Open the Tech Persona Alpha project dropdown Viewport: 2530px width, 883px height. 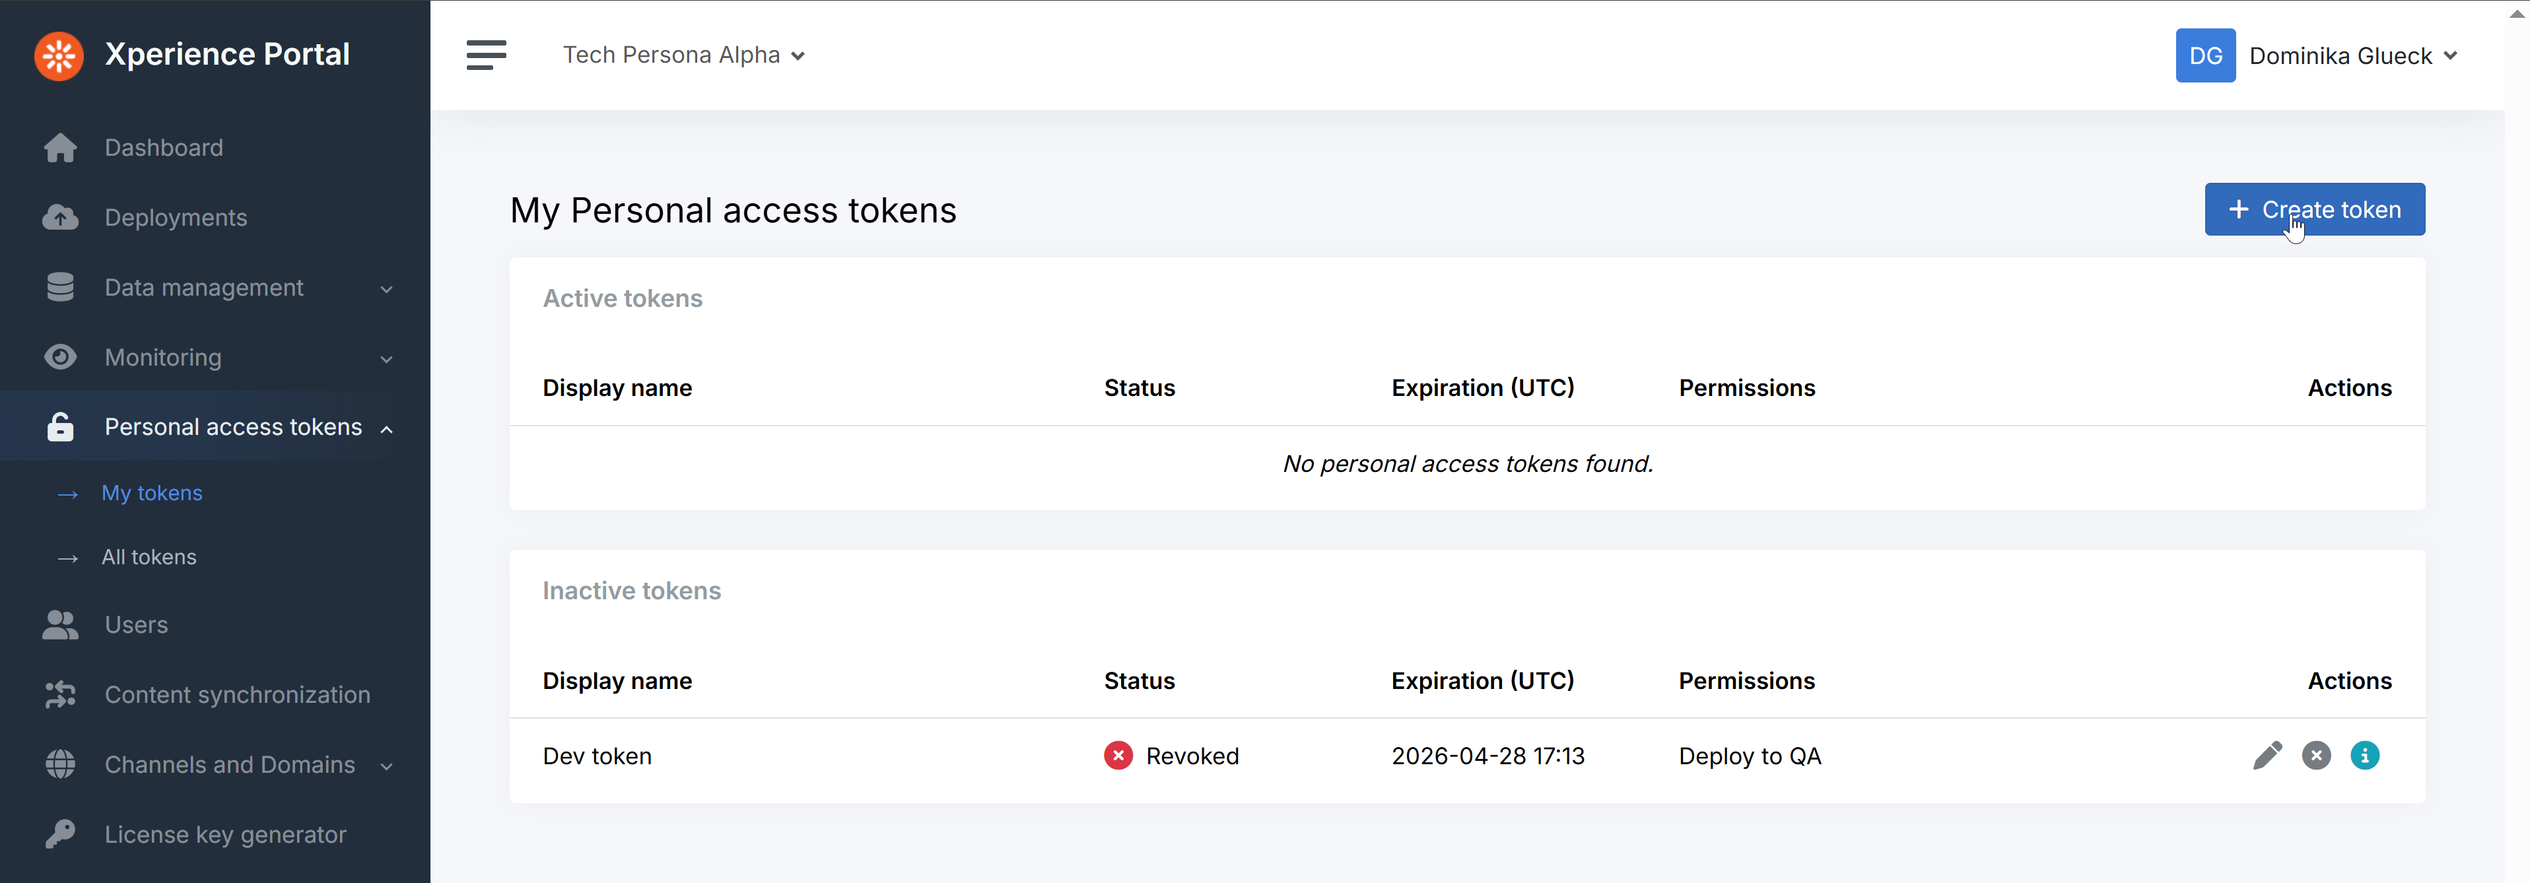pos(683,56)
